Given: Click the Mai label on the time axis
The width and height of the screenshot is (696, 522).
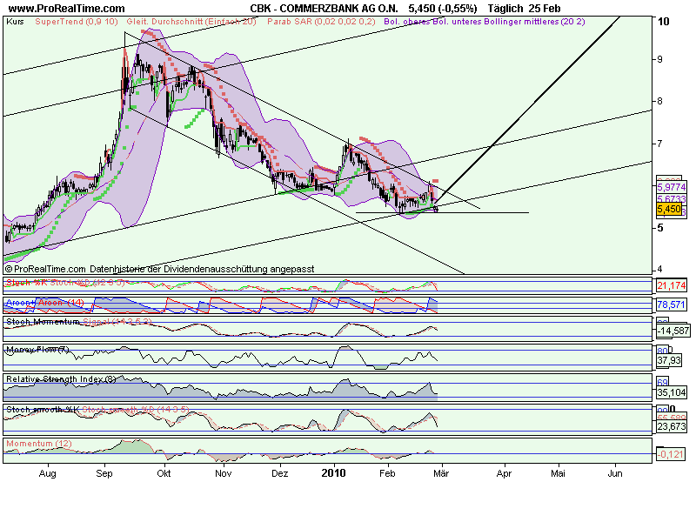Looking at the screenshot, I should click(x=558, y=473).
